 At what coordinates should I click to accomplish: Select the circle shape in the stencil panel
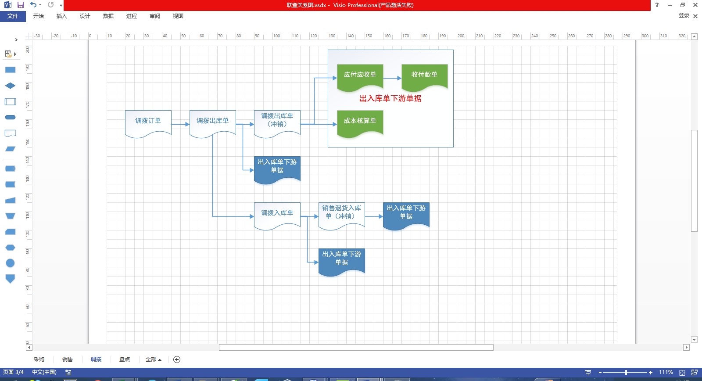click(x=10, y=263)
